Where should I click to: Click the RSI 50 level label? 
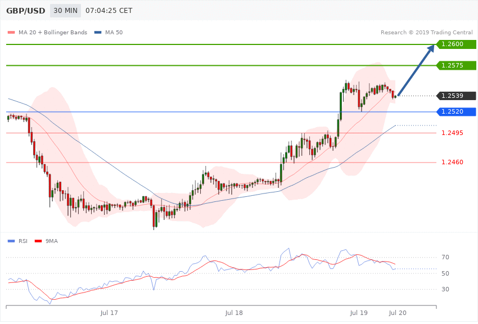(x=445, y=273)
